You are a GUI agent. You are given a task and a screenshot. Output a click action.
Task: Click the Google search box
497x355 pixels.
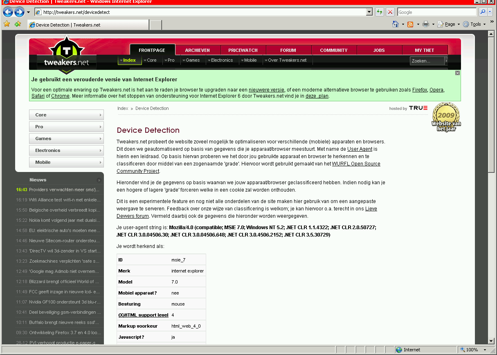[x=437, y=12]
